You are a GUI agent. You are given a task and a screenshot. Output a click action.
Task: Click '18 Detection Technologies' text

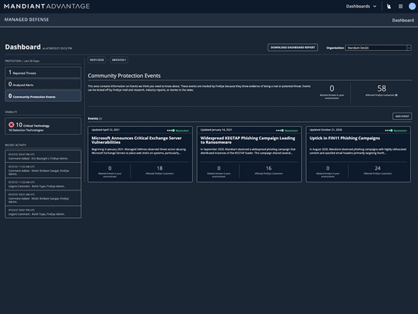coord(26,130)
